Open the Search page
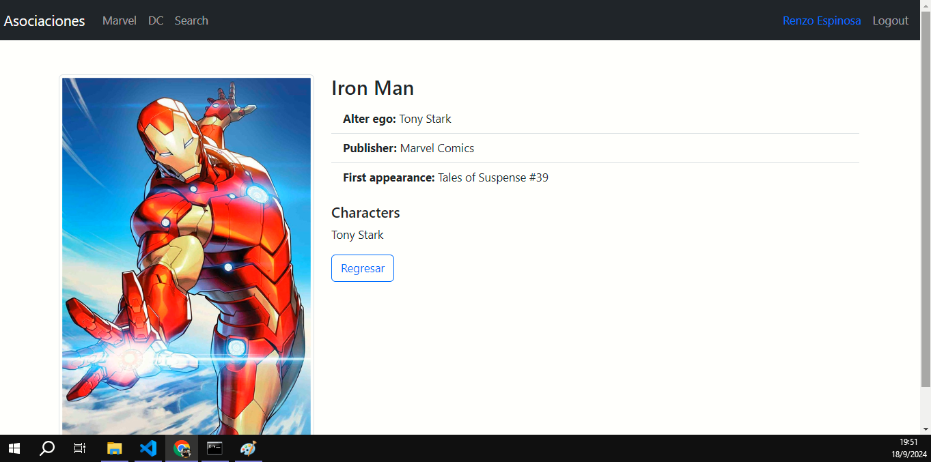The image size is (931, 462). point(191,20)
